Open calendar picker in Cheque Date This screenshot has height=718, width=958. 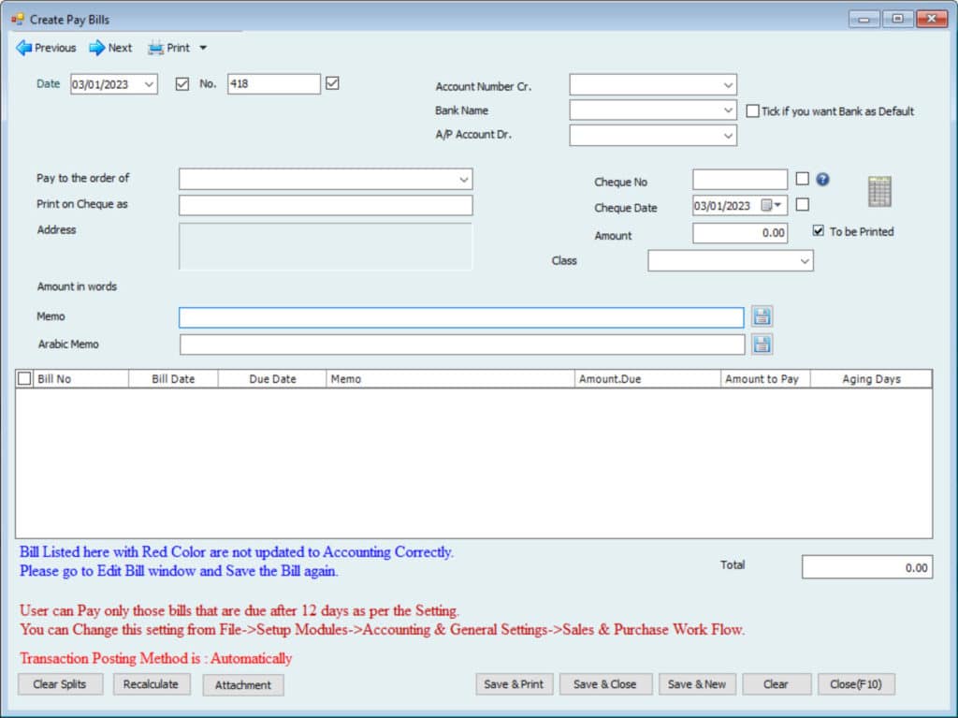click(x=772, y=206)
